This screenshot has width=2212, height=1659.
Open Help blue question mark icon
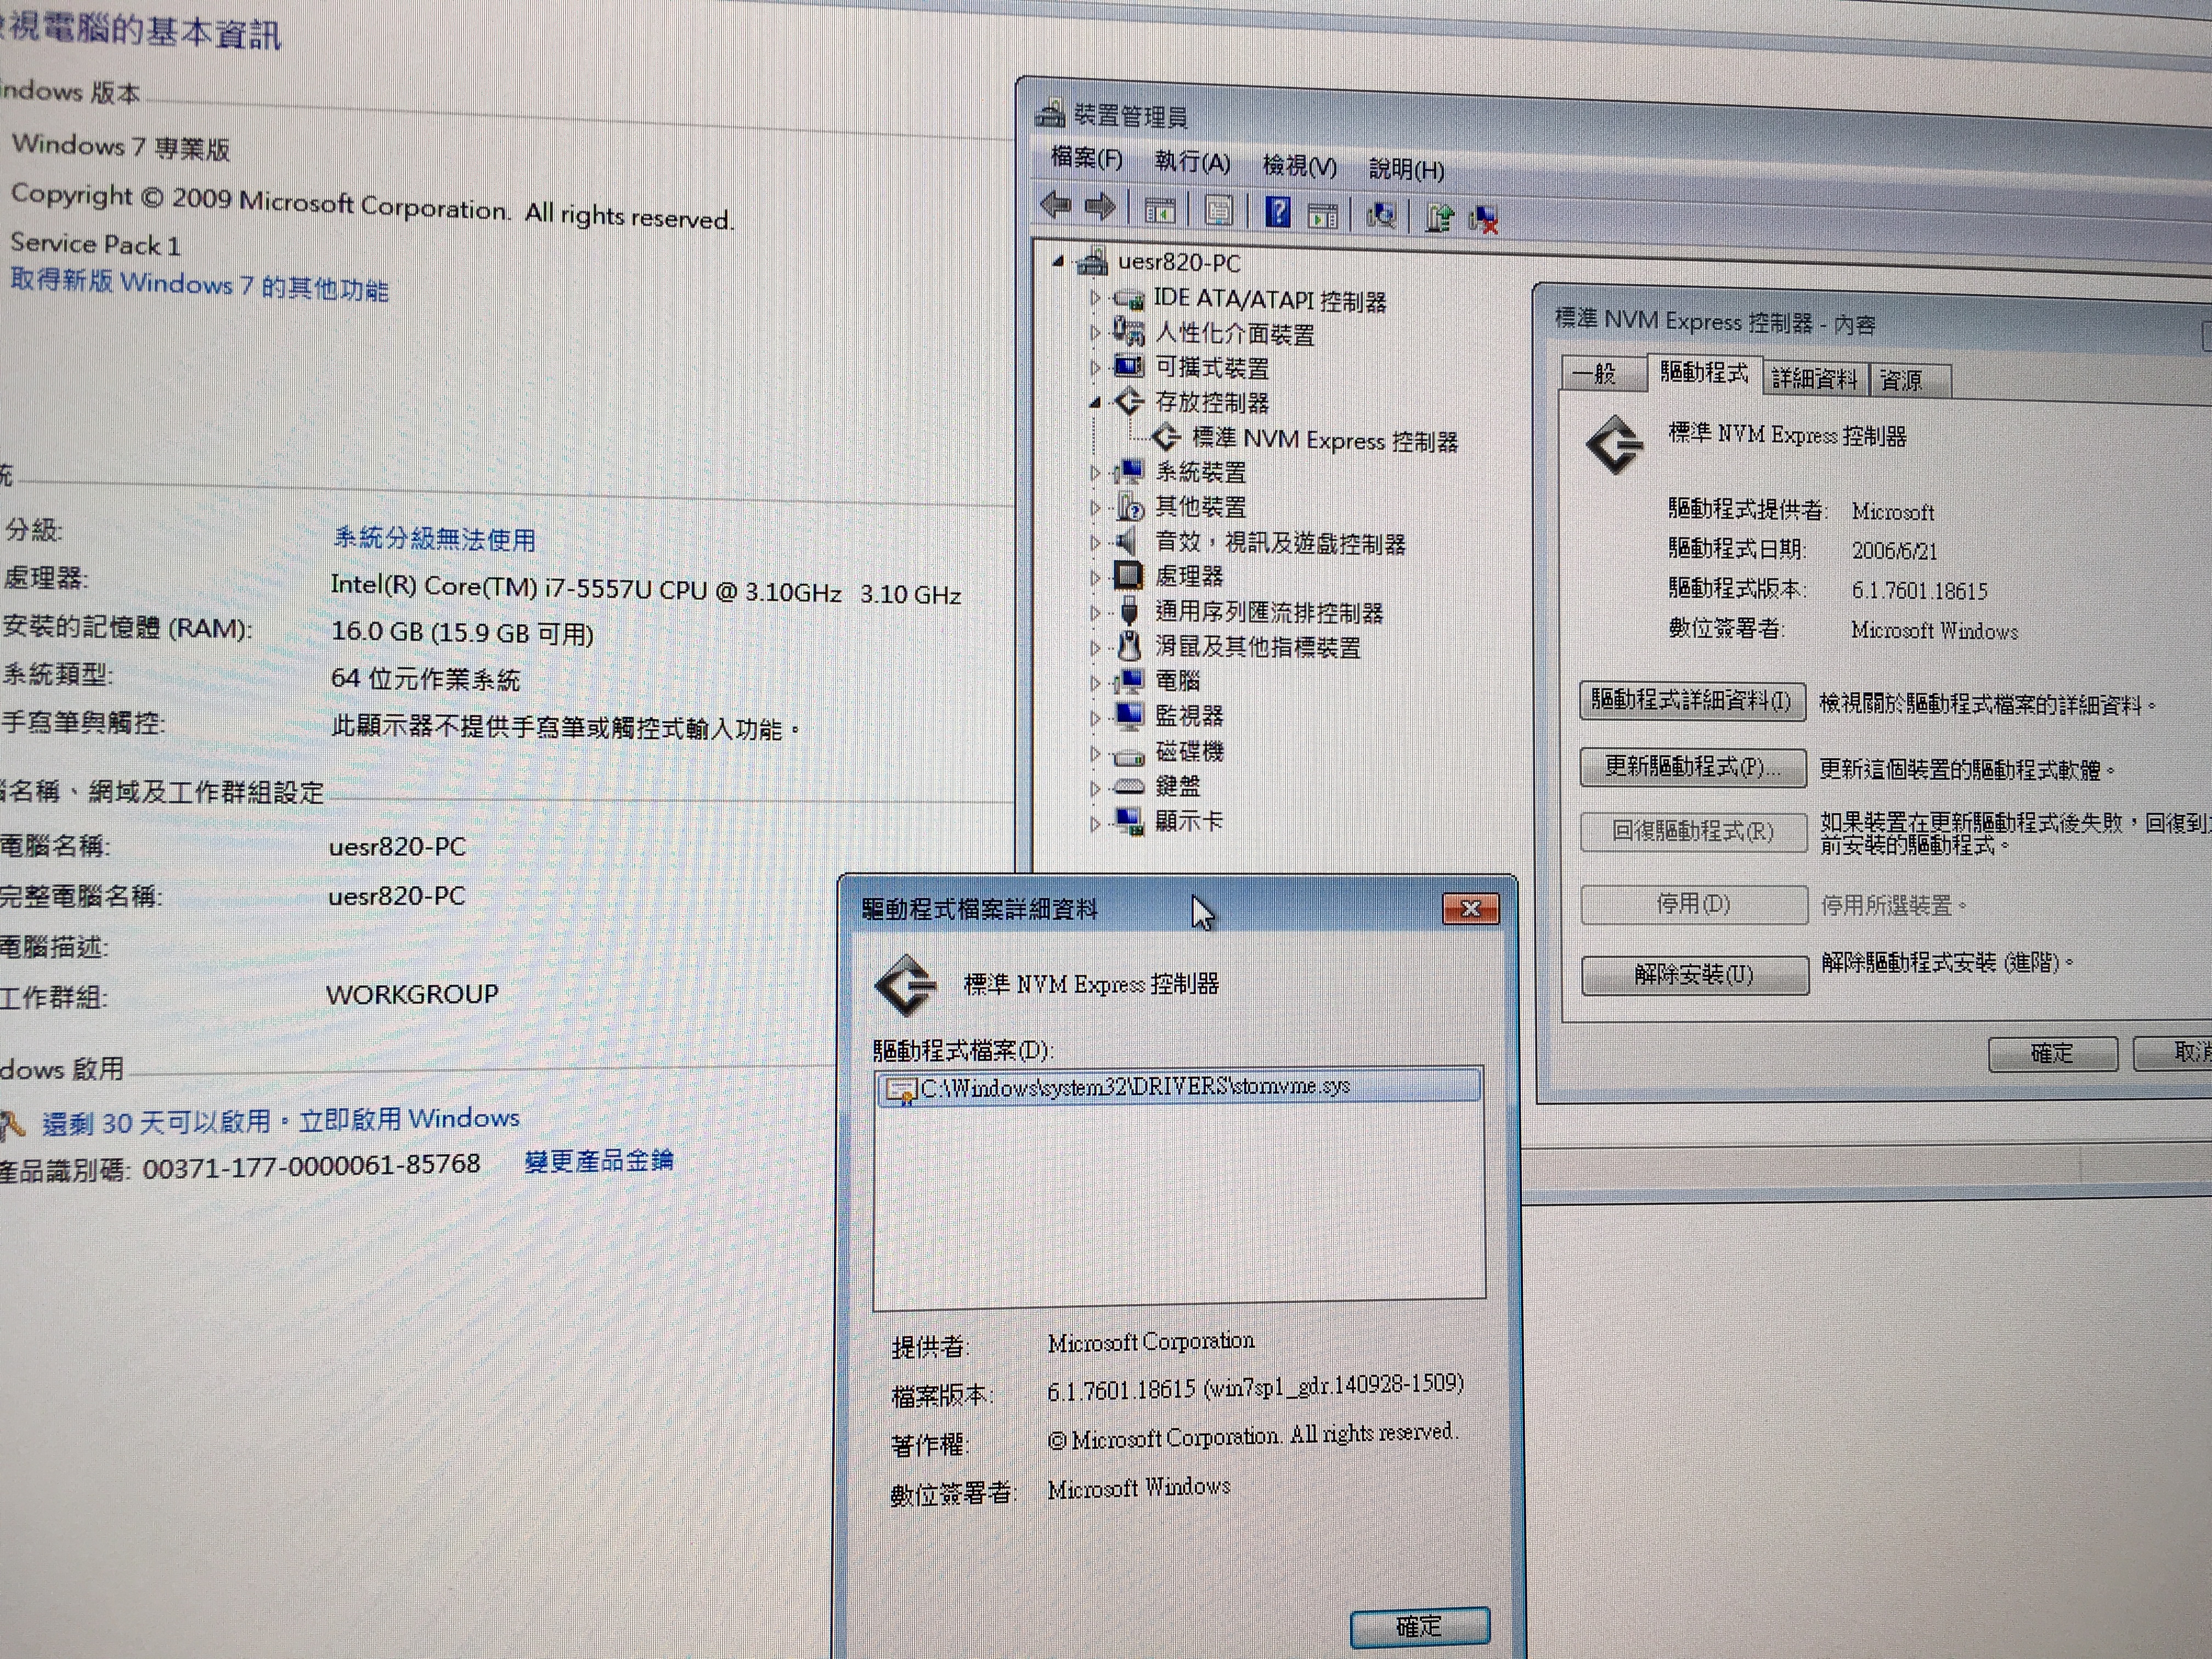[1277, 211]
